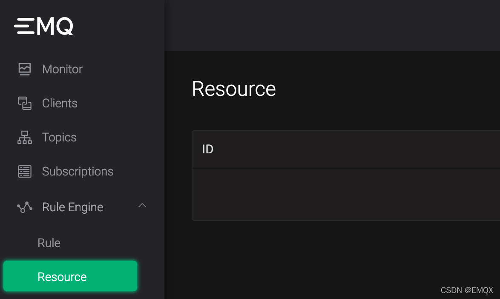This screenshot has height=299, width=500.
Task: Click the Clients icon in sidebar
Action: coord(24,103)
